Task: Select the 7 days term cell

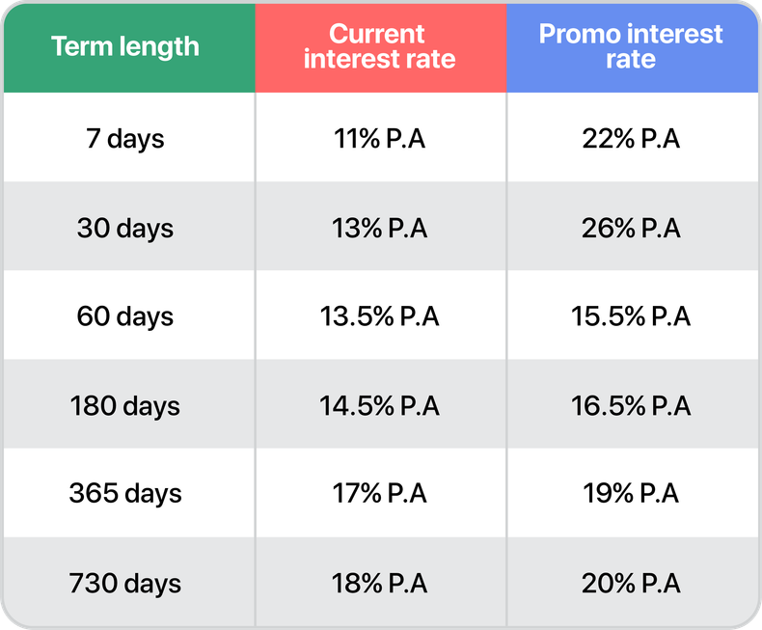Action: (x=125, y=139)
